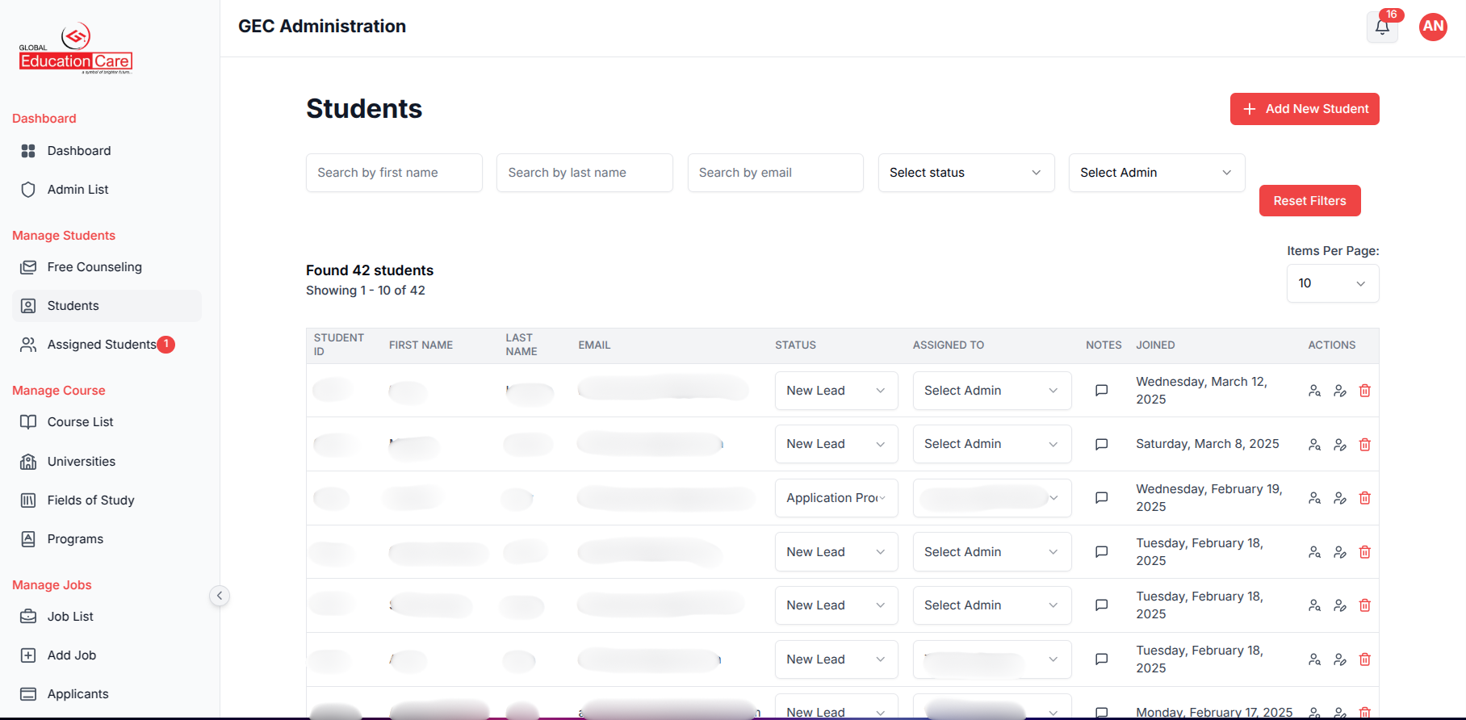This screenshot has width=1466, height=720.
Task: Click the FIRST NAME column header
Action: click(x=421, y=345)
